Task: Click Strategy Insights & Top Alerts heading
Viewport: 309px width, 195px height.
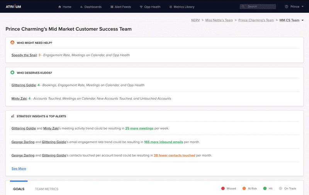Action: click(41, 116)
